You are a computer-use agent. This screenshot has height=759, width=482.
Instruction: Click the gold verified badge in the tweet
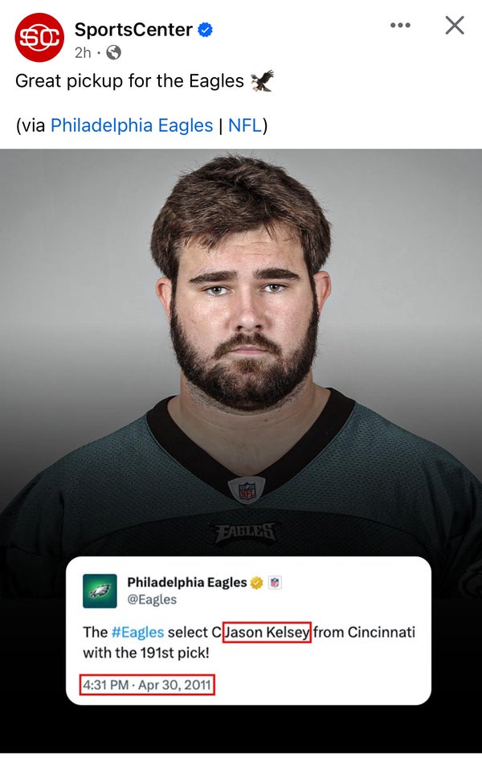tap(257, 583)
